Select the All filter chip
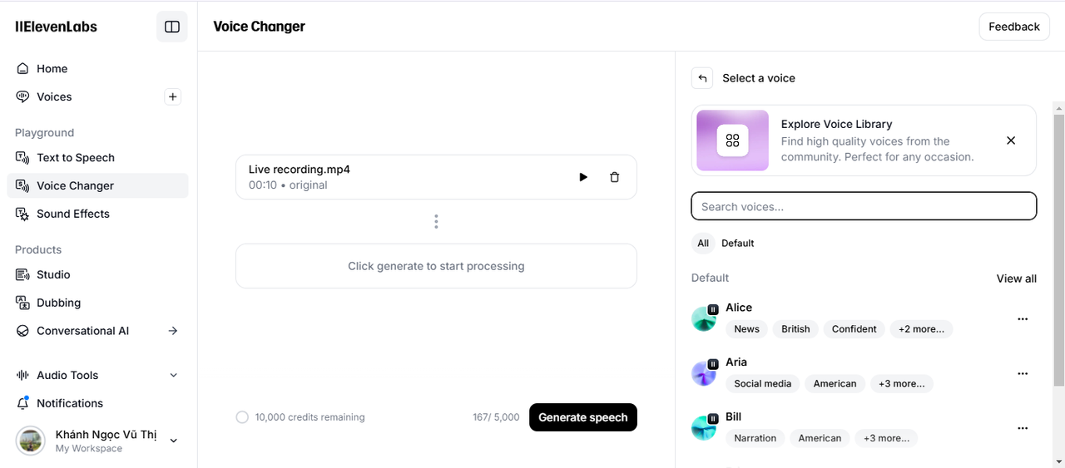 [x=703, y=244]
